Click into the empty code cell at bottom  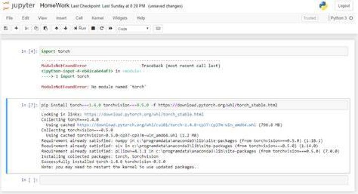pyautogui.click(x=194, y=180)
